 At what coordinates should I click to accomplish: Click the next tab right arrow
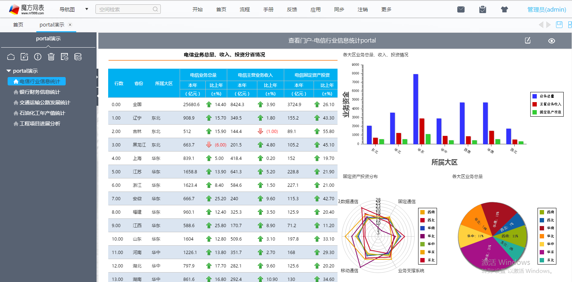pos(548,25)
